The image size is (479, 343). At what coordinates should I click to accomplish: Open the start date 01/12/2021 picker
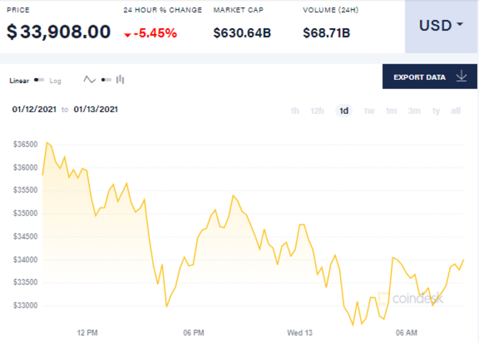[34, 109]
